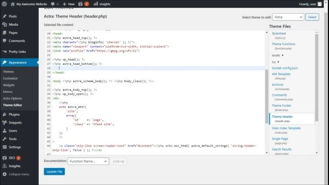Click the Plugins plug icon

coord(5,114)
